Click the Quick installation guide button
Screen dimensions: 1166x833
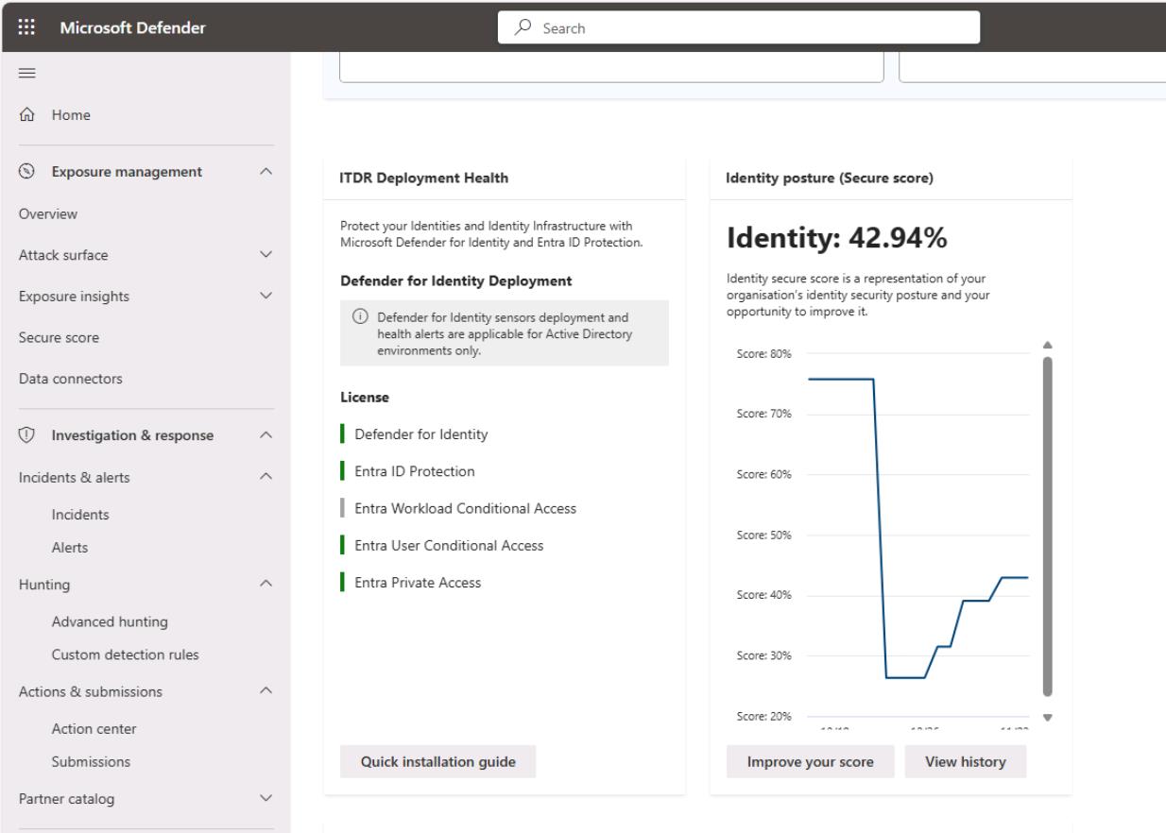click(437, 762)
